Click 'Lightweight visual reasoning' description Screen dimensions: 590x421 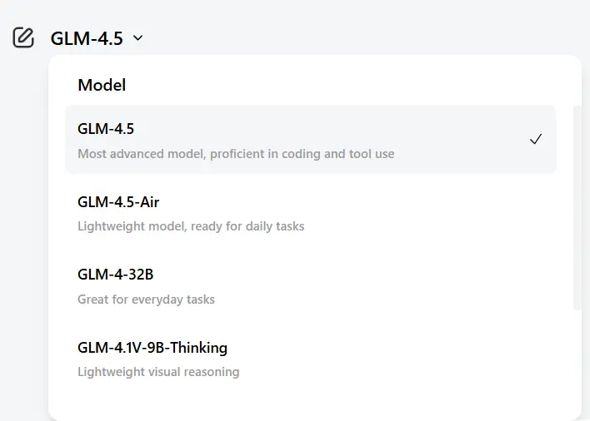tap(158, 372)
